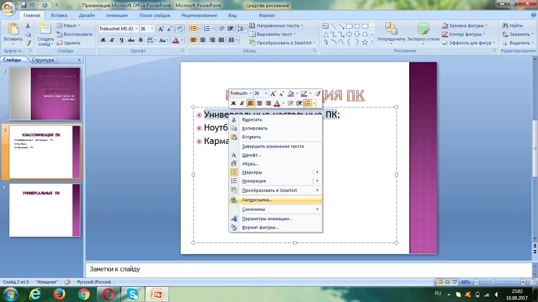The height and width of the screenshot is (302, 538).
Task: Undo last action in quick access toolbar
Action: point(32,5)
